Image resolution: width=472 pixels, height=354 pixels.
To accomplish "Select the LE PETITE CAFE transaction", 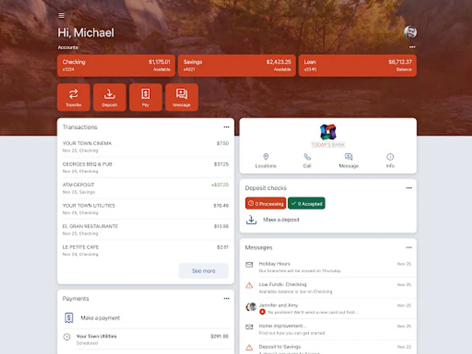I will tap(146, 250).
